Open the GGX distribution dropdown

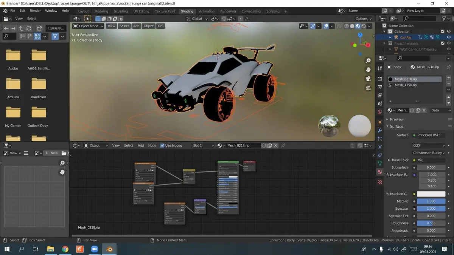pos(429,145)
